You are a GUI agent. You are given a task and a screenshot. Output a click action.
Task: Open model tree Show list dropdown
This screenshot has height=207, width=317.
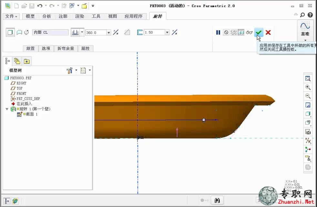(x=90, y=70)
